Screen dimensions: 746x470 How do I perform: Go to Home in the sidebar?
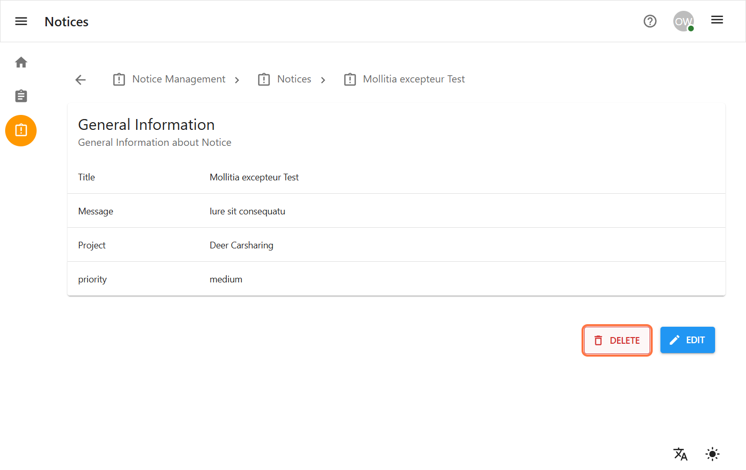[x=21, y=62]
